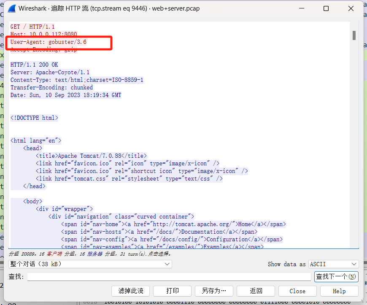Click the </head> closing tag line
367x305 pixels.
(34, 186)
